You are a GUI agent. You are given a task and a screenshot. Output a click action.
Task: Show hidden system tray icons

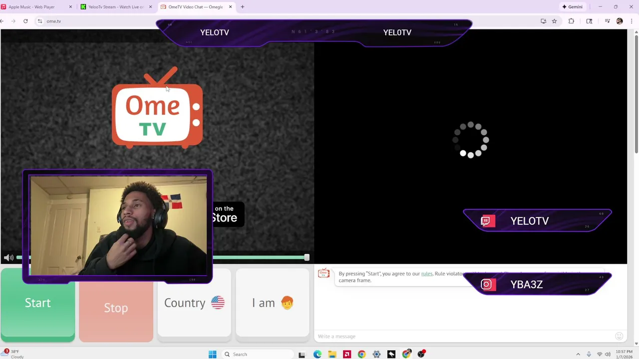tap(578, 355)
